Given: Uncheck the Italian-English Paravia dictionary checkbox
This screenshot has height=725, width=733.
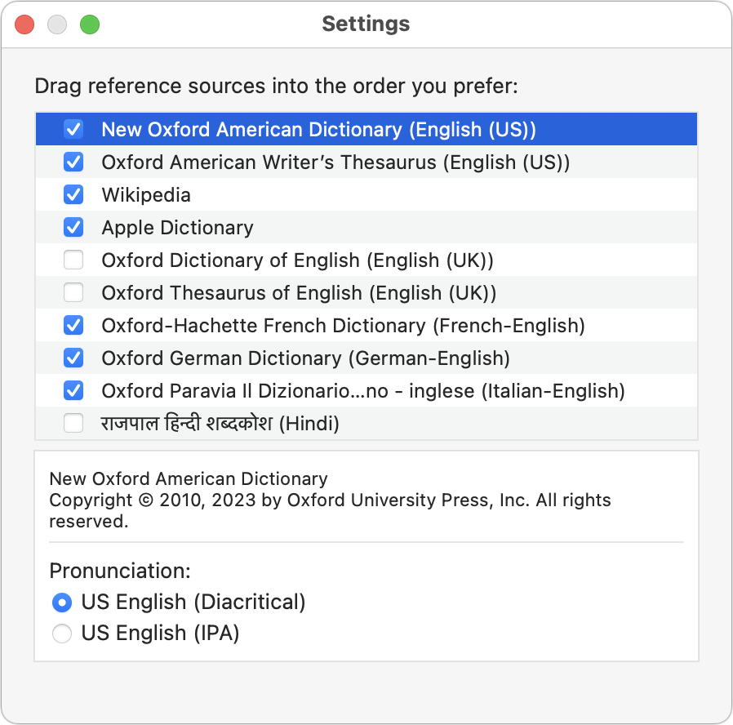Looking at the screenshot, I should [x=73, y=390].
